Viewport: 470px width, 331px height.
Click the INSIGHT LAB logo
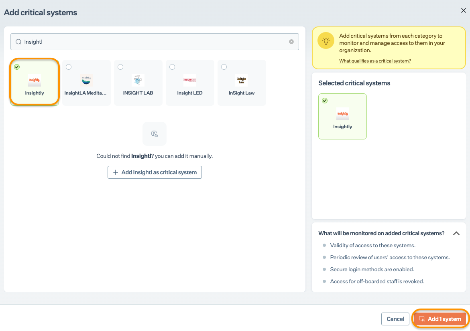click(x=138, y=80)
